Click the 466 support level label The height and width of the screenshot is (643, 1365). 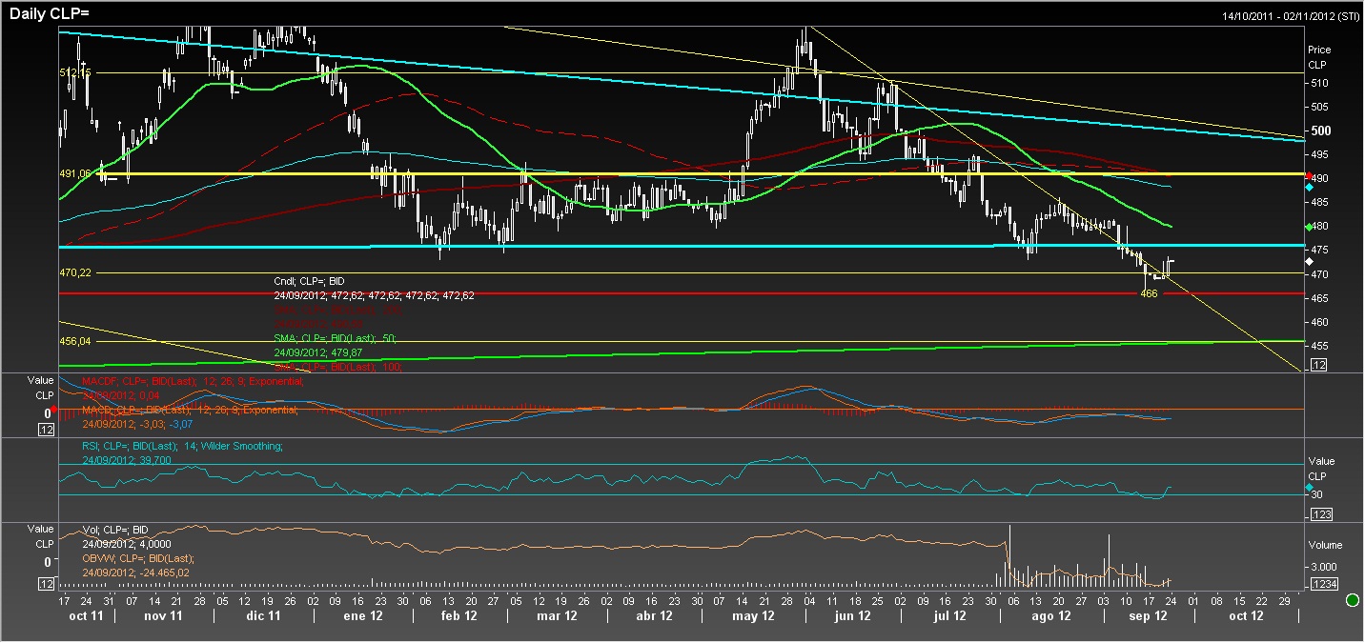(x=1149, y=295)
